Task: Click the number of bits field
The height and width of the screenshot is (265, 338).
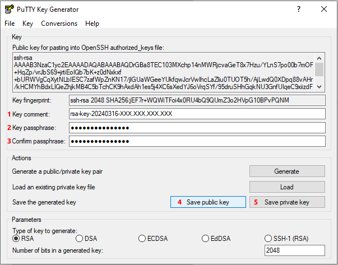Action: tap(294, 250)
